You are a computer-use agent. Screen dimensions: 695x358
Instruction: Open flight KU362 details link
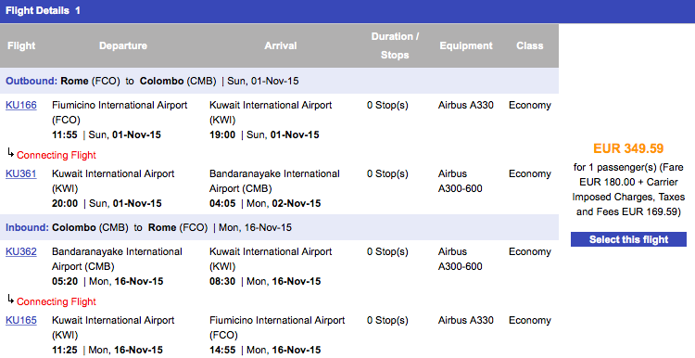(x=20, y=251)
